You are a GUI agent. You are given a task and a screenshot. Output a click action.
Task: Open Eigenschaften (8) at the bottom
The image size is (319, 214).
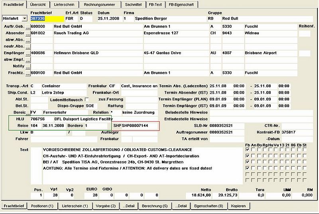click(209, 206)
